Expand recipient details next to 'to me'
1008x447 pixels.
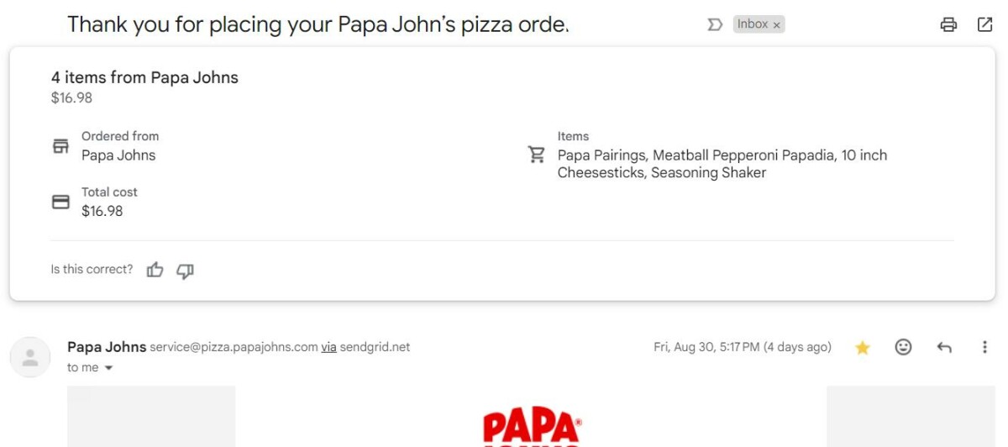pyautogui.click(x=108, y=368)
